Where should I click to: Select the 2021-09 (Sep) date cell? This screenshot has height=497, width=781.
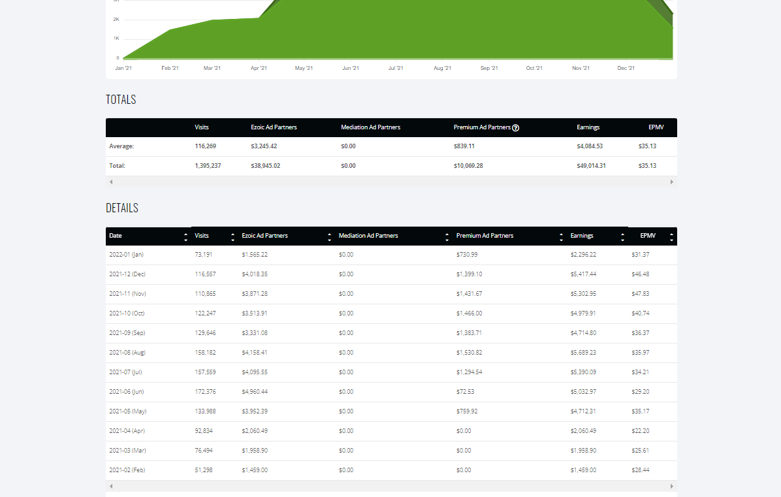coord(127,333)
